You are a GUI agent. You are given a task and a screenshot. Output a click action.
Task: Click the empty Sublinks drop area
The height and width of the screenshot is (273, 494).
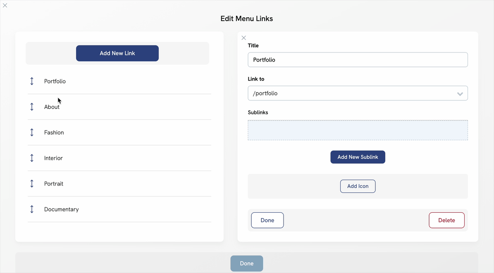click(358, 130)
